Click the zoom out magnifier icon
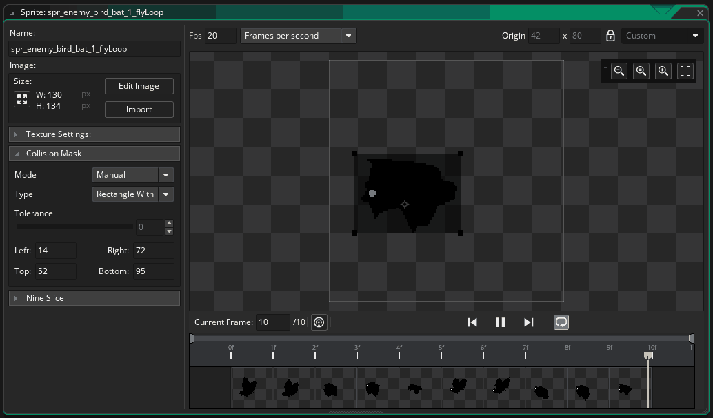 [x=619, y=71]
